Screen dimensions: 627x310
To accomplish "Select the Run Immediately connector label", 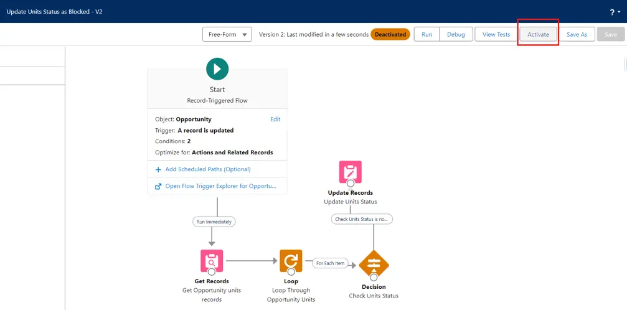I will (x=214, y=222).
